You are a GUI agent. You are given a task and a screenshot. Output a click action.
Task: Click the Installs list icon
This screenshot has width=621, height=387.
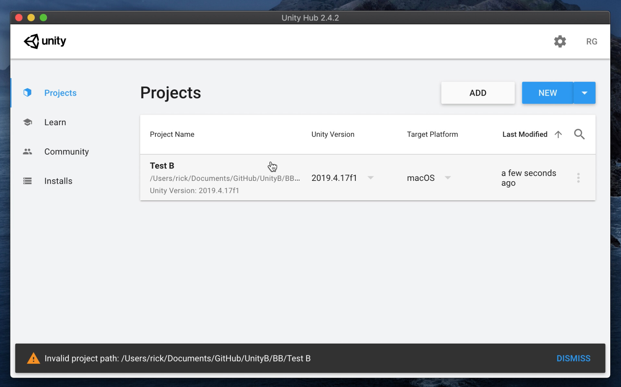28,181
